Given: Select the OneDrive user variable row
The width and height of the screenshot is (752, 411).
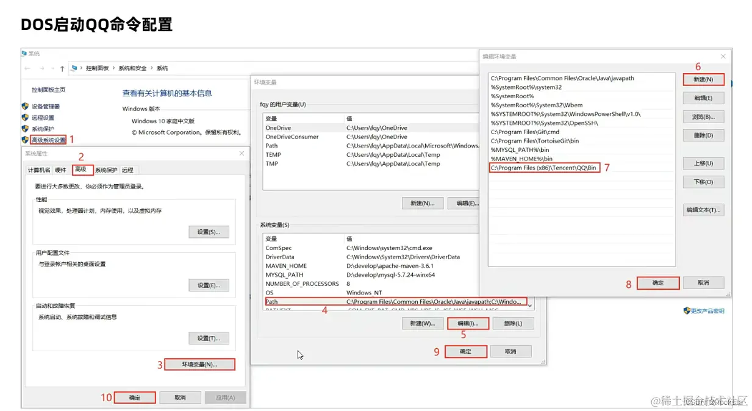Looking at the screenshot, I should pos(370,128).
